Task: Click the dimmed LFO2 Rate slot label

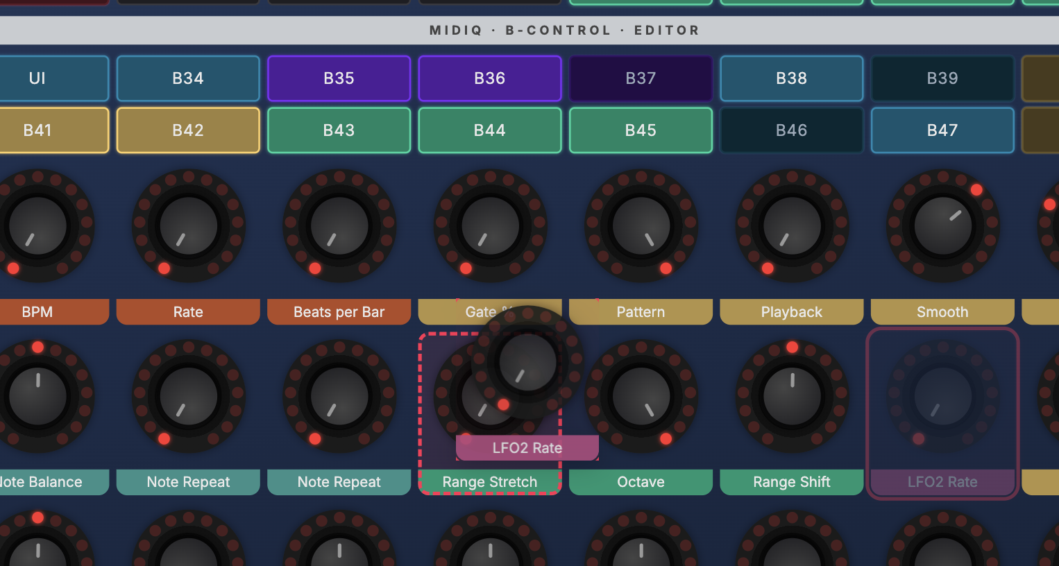Action: click(x=942, y=482)
